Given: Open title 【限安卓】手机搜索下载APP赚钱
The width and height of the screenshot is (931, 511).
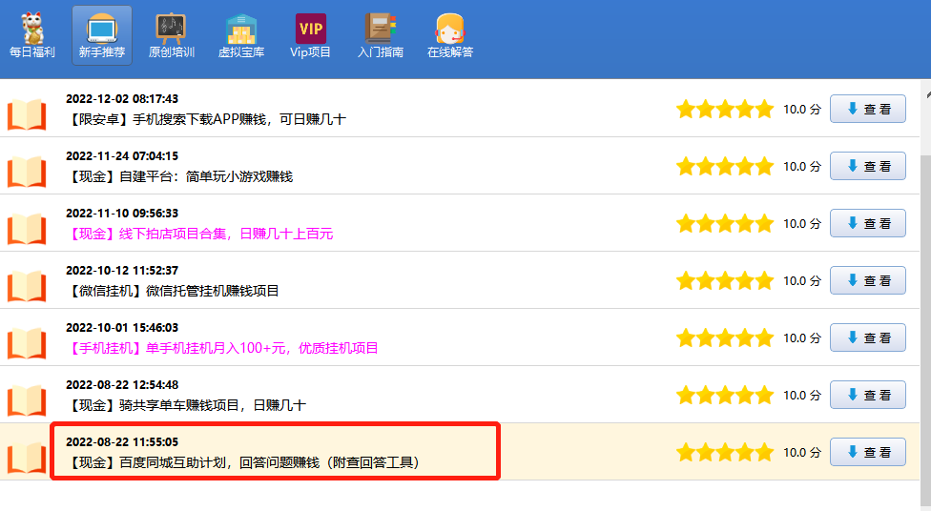Looking at the screenshot, I should pyautogui.click(x=206, y=119).
